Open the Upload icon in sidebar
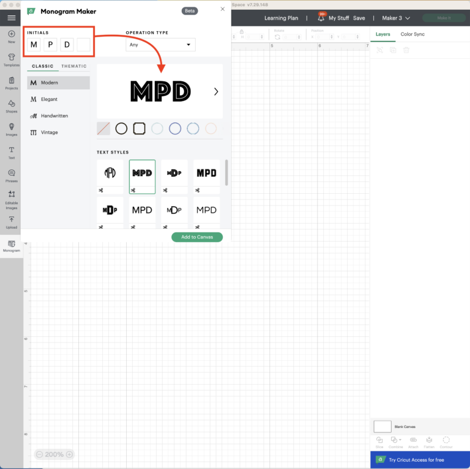 point(12,220)
